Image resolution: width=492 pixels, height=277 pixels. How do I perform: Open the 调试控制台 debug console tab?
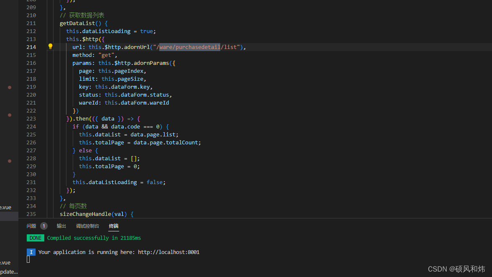pos(87,226)
